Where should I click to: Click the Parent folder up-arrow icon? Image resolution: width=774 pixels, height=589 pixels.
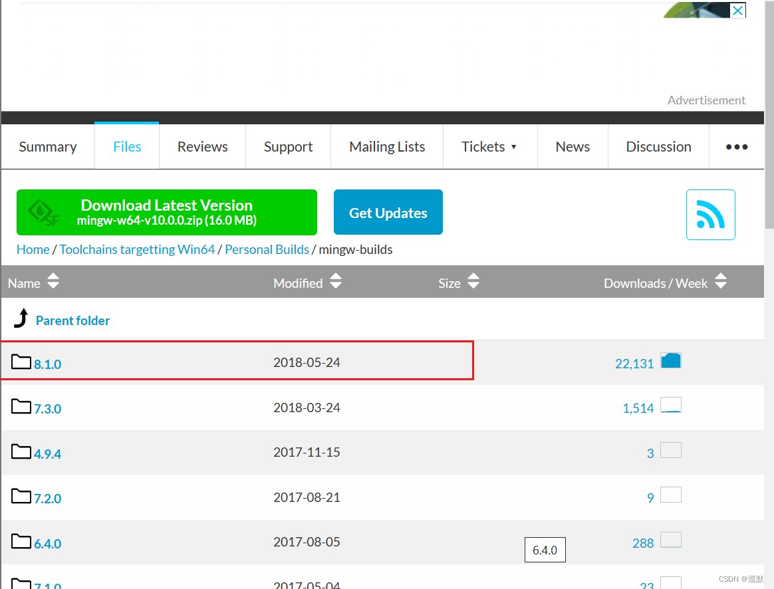21,318
